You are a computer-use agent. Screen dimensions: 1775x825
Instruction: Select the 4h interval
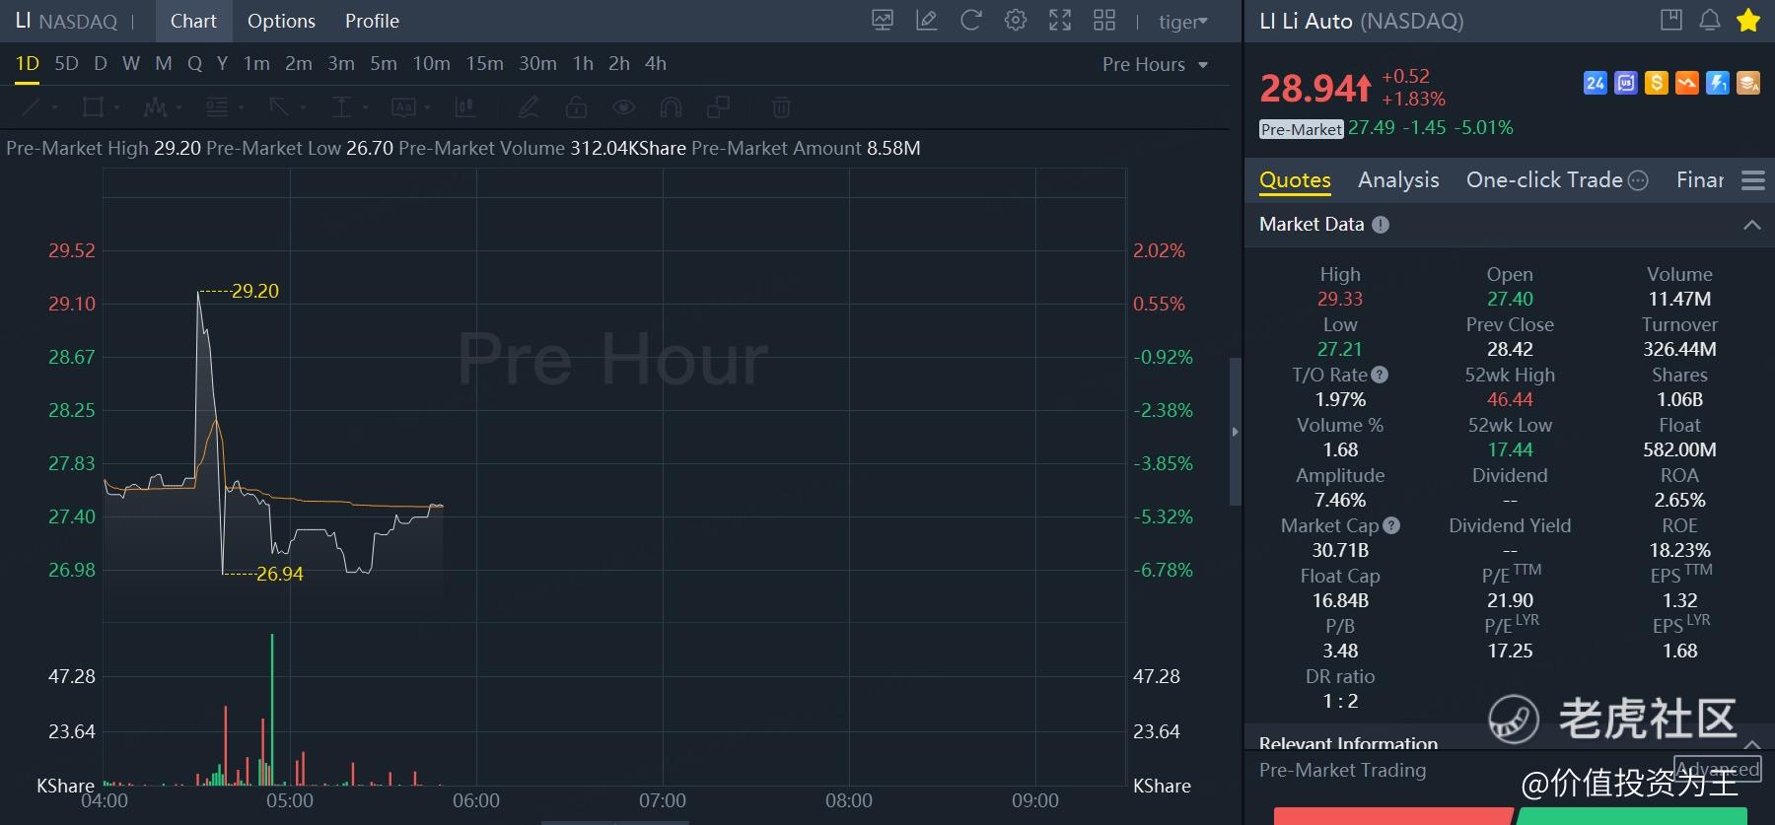click(656, 64)
